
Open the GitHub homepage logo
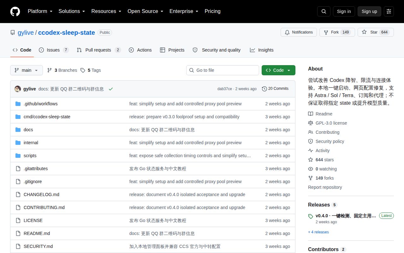(x=15, y=11)
